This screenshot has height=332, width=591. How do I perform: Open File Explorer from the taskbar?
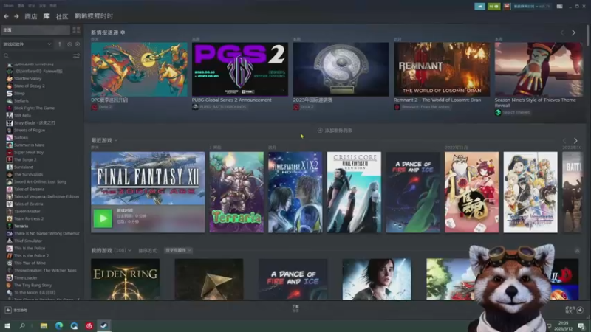pos(44,325)
